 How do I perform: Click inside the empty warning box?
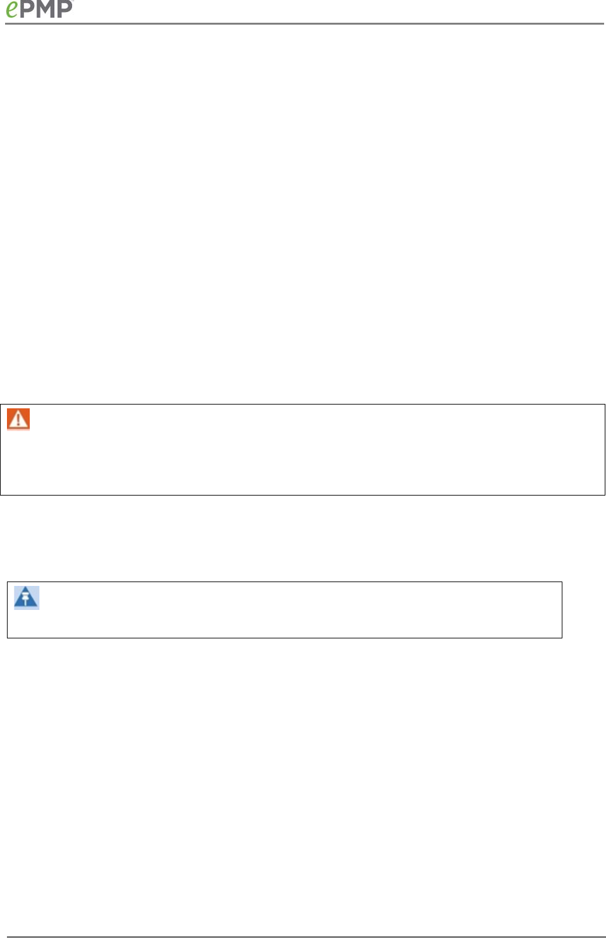303,449
